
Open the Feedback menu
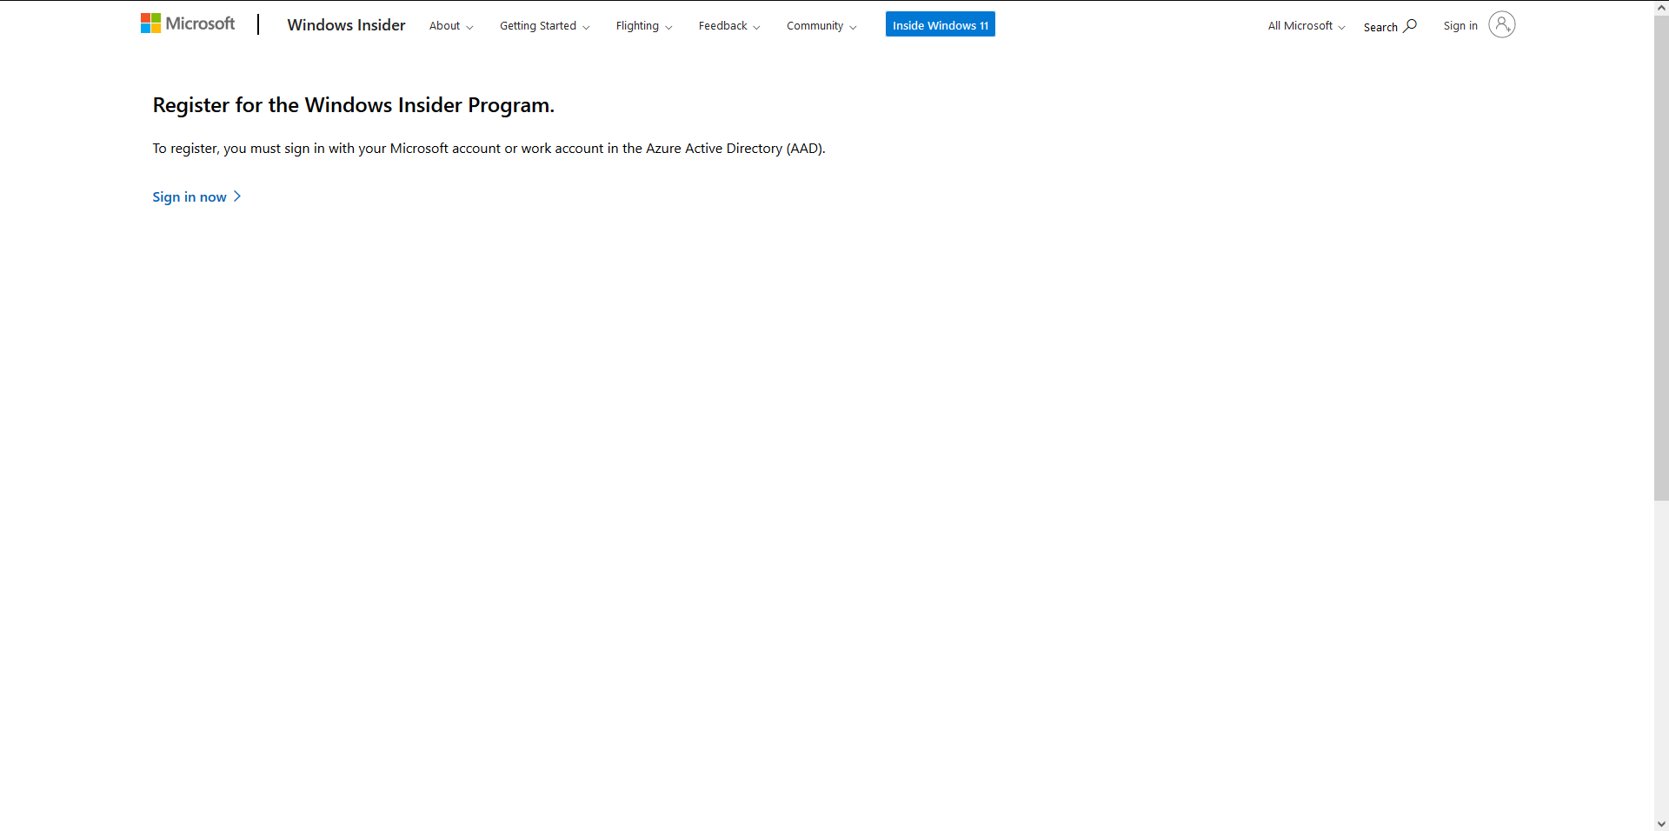pos(728,26)
